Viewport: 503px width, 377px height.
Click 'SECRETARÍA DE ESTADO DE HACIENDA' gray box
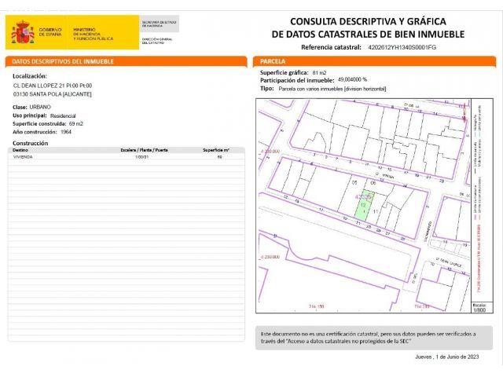(x=159, y=24)
